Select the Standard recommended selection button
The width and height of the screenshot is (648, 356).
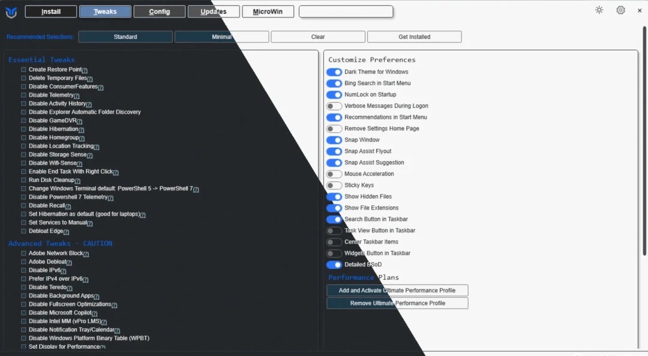pos(125,37)
